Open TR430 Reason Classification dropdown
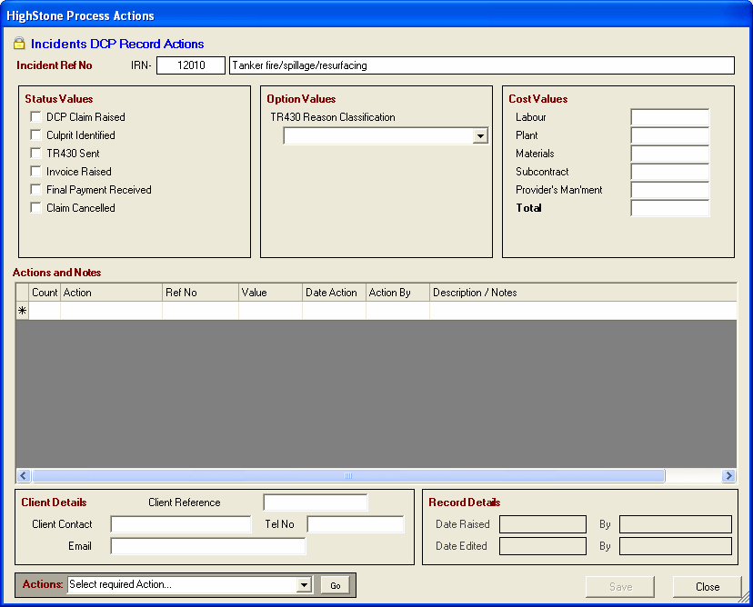Image resolution: width=753 pixels, height=607 pixels. click(x=480, y=136)
